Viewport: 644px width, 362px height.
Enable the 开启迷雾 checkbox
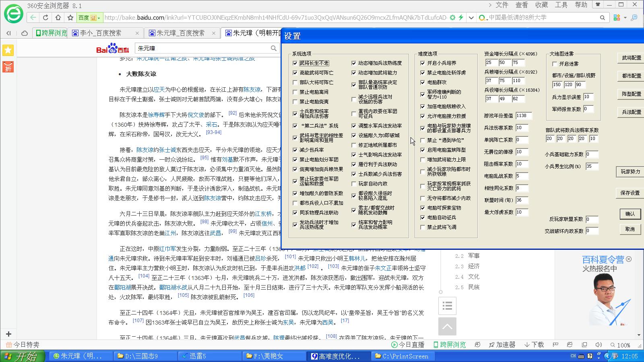pyautogui.click(x=555, y=64)
